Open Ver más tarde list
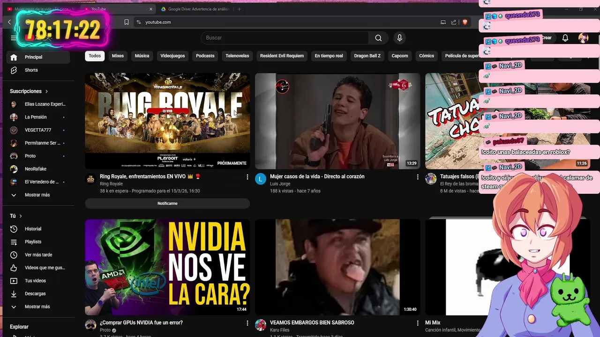The image size is (600, 337). pyautogui.click(x=37, y=255)
